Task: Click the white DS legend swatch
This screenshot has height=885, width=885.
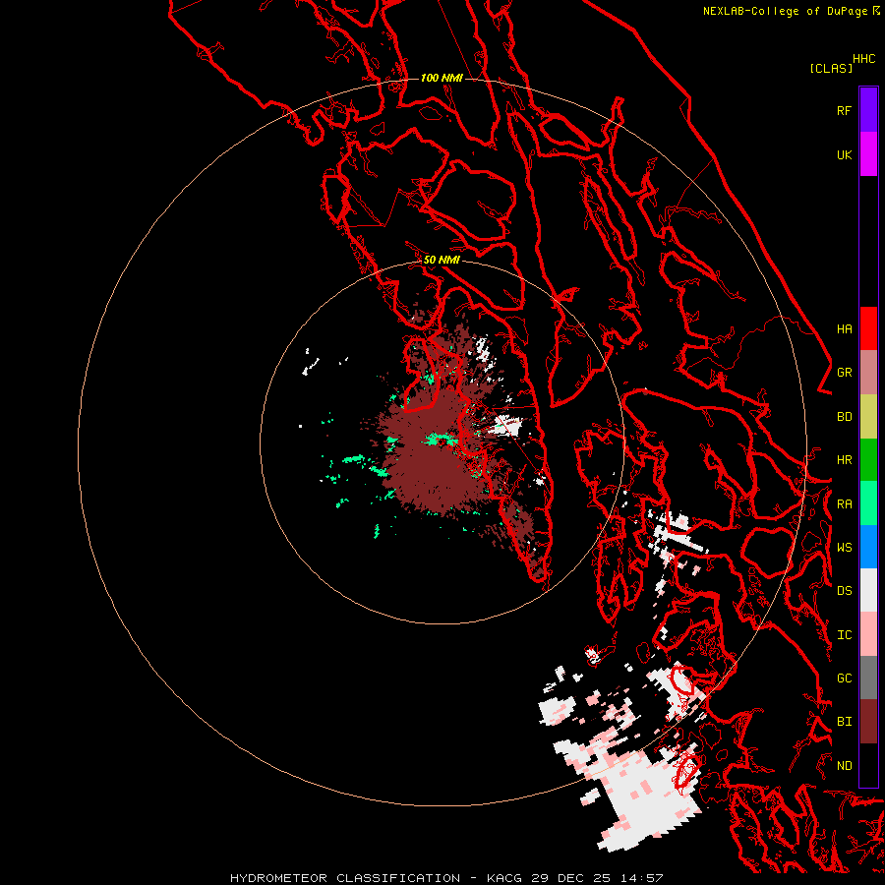Action: (x=868, y=590)
